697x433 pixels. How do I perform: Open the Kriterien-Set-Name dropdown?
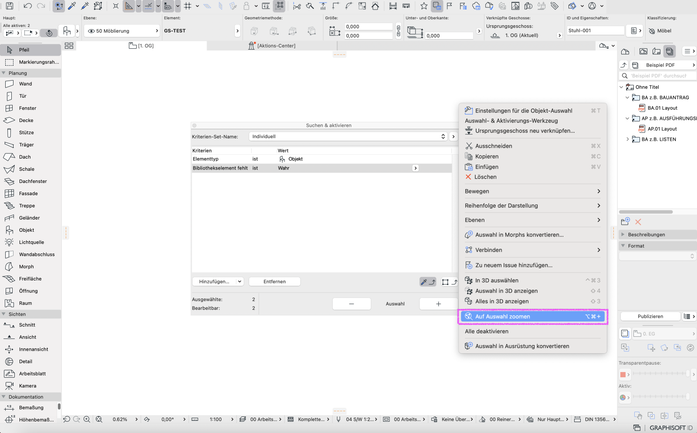(x=348, y=136)
